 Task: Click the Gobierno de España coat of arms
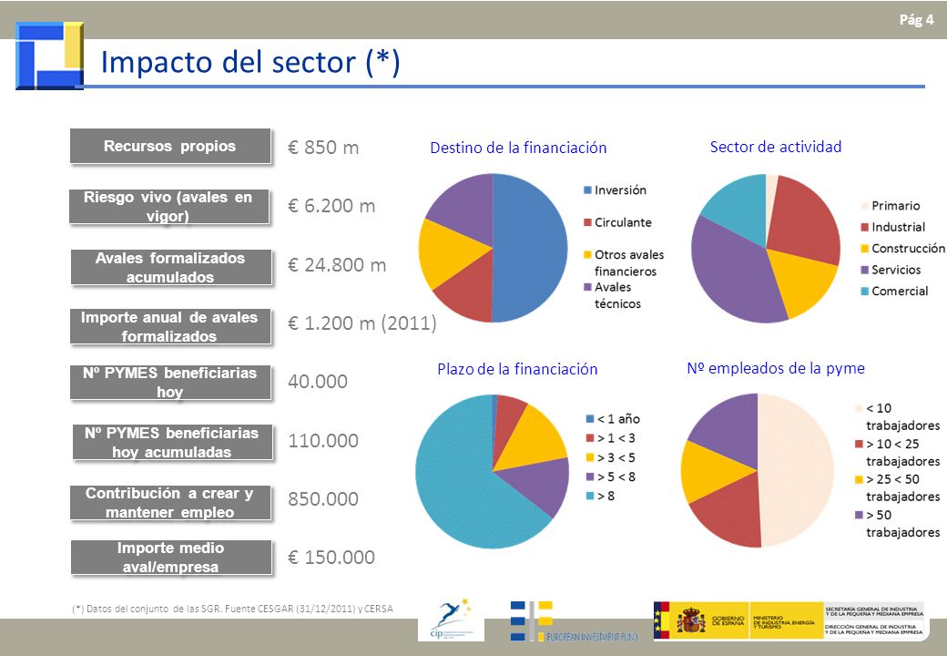point(691,620)
